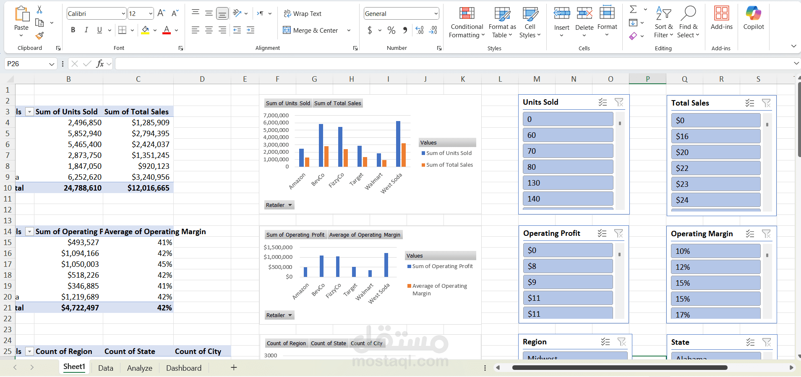Image resolution: width=801 pixels, height=377 pixels.
Task: Toggle Italic formatting
Action: click(x=86, y=30)
